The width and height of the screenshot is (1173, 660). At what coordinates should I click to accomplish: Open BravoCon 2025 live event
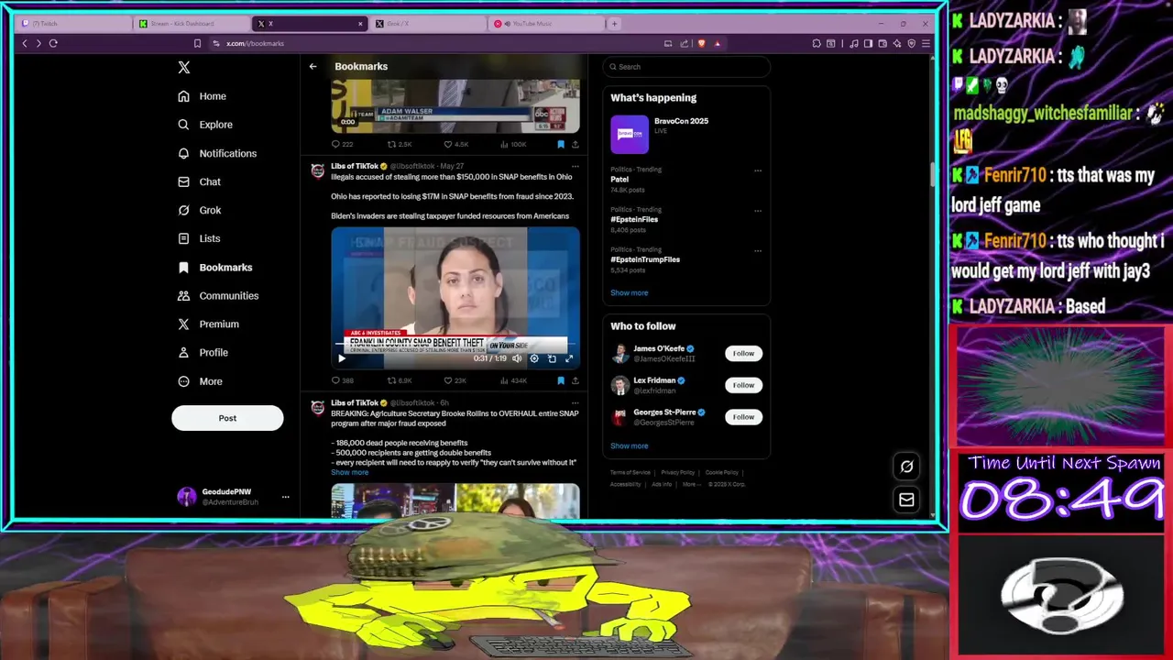[686, 135]
